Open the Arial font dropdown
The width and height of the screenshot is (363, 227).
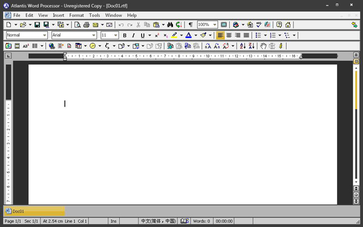94,35
